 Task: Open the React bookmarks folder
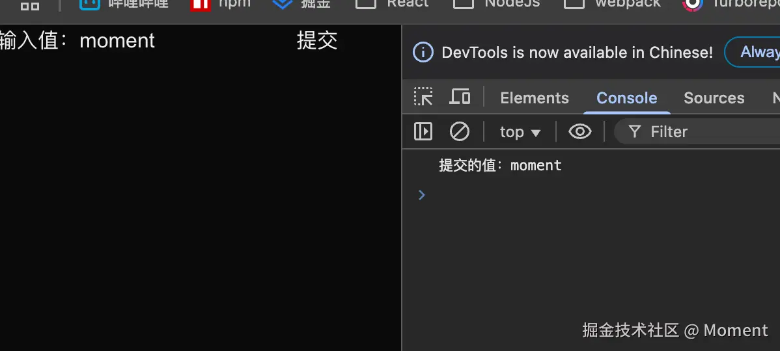[x=392, y=4]
